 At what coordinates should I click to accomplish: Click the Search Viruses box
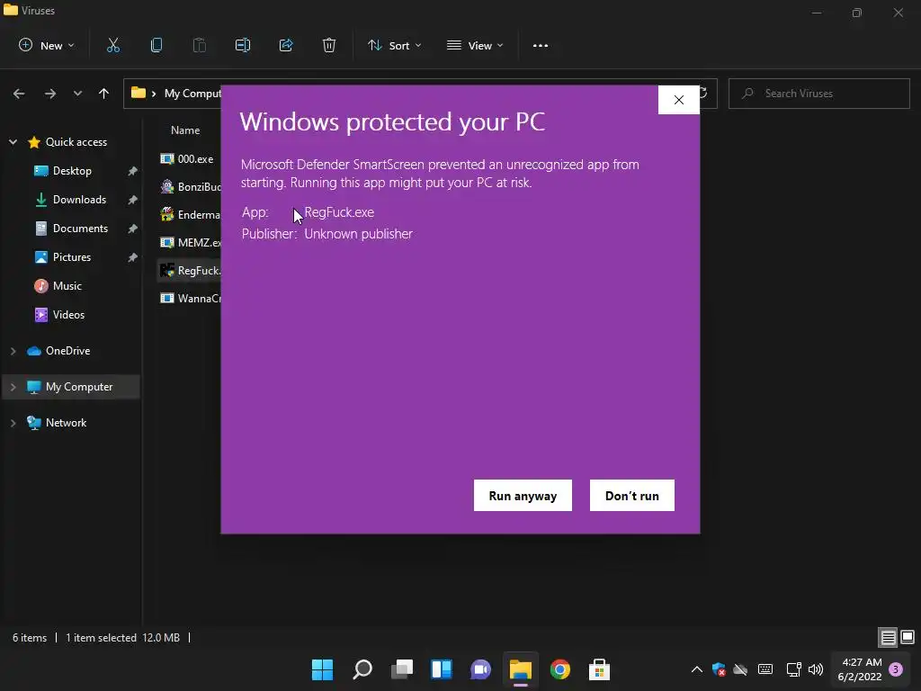tap(818, 94)
